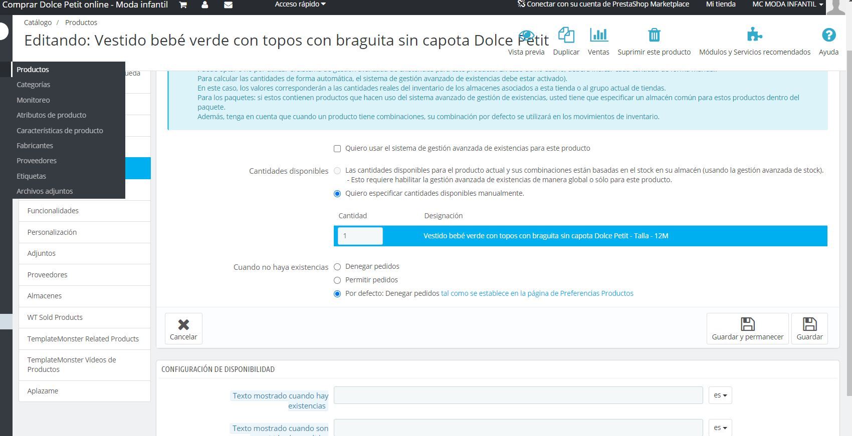The height and width of the screenshot is (436, 852).
Task: Open the customers person icon in header
Action: pos(204,5)
